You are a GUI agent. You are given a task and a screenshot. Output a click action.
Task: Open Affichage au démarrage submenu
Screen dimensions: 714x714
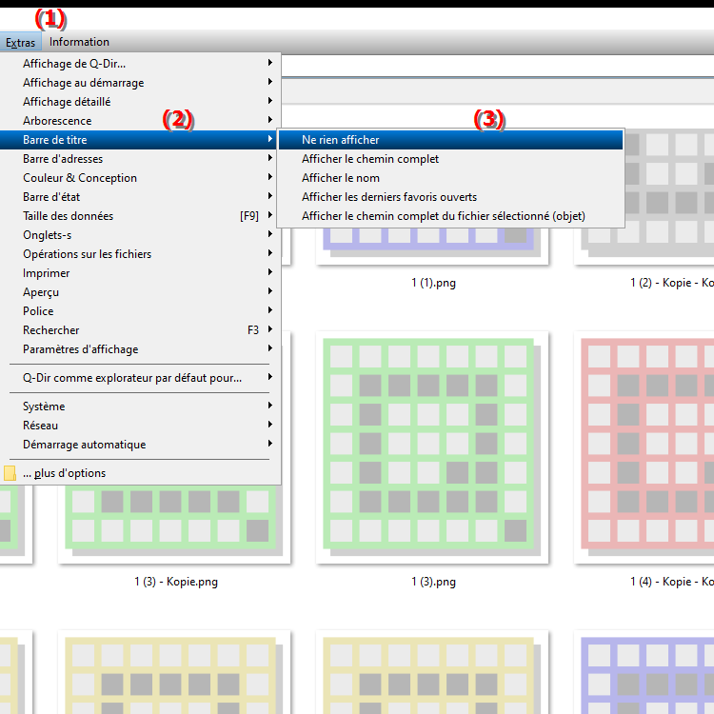click(140, 83)
